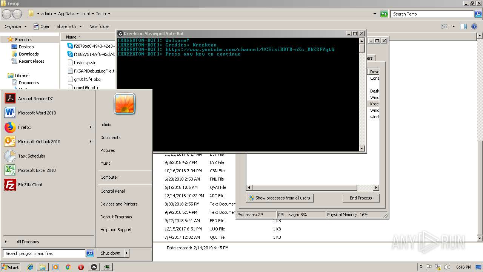
Task: Open Google Chrome from taskbar
Action: pos(68,267)
